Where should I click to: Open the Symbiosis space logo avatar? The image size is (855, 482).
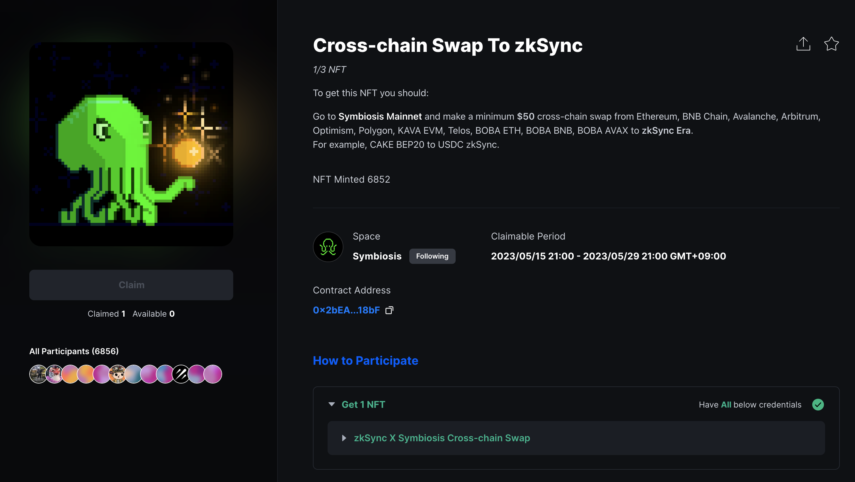328,247
